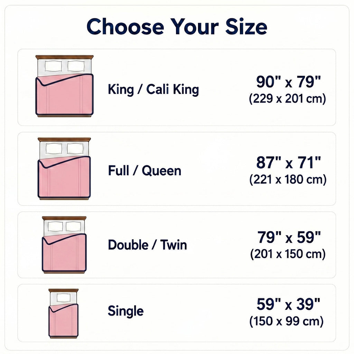Image resolution: width=354 pixels, height=354 pixels.
Task: Select the King / Cali King label
Action: pos(153,90)
